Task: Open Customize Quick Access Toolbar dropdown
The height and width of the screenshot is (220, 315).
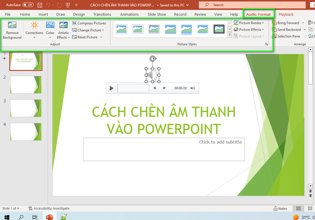Action: click(x=76, y=5)
